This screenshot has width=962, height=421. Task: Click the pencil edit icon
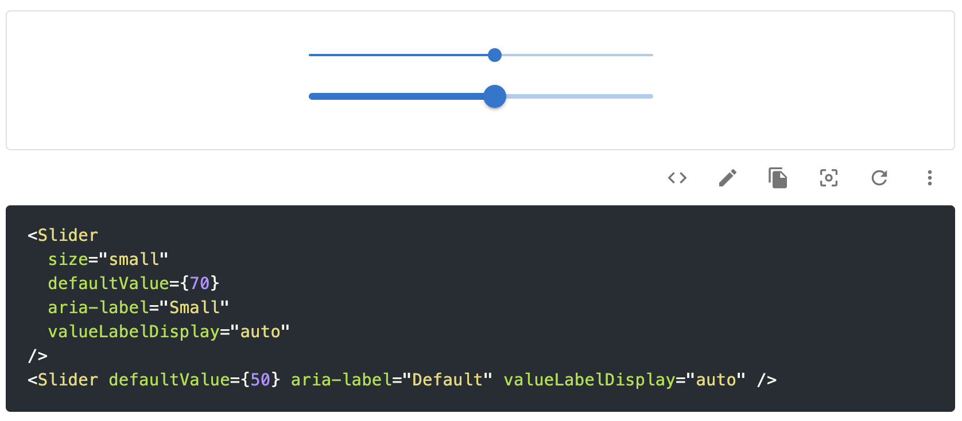[x=727, y=178]
